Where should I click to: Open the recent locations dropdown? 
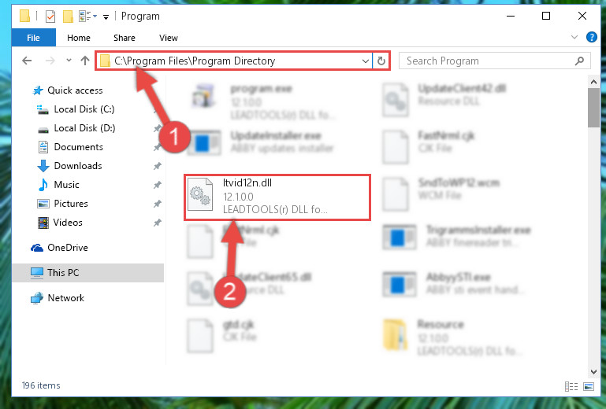point(69,61)
